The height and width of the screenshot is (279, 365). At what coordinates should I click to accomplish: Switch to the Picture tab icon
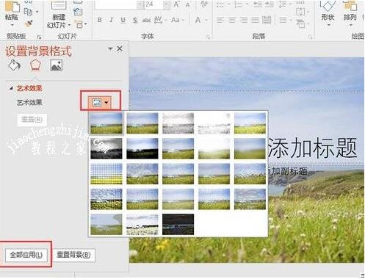pos(57,65)
